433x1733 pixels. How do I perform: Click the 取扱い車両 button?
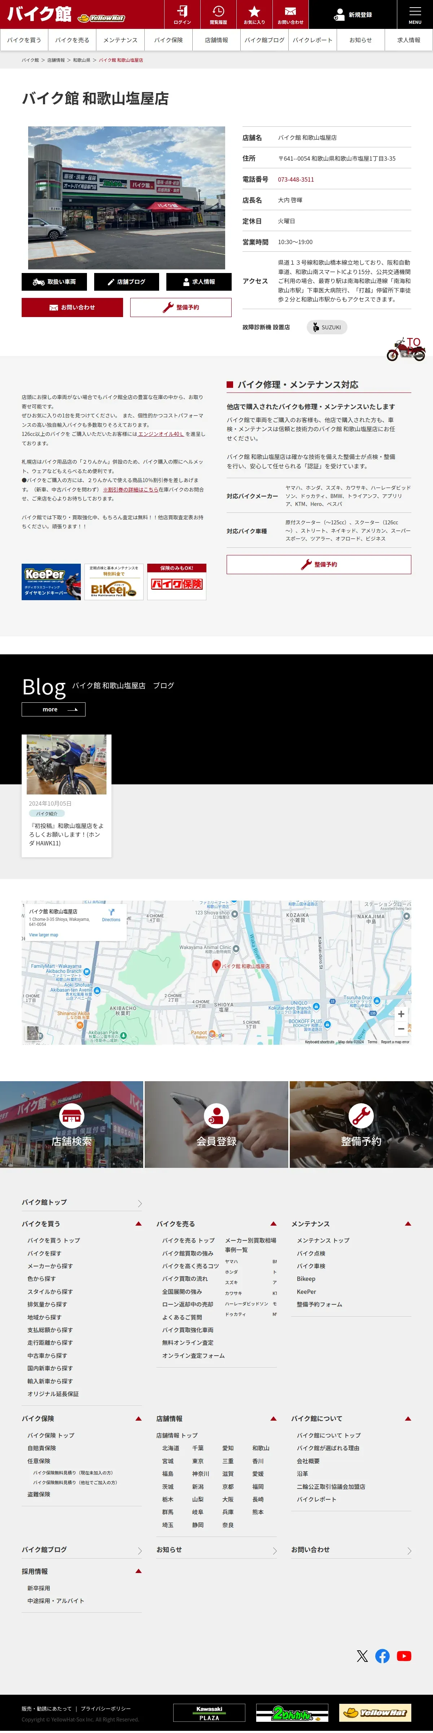coord(54,282)
